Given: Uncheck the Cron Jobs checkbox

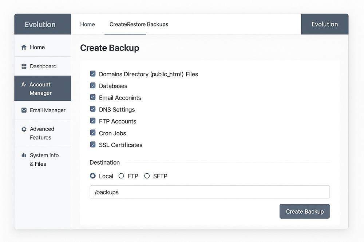Looking at the screenshot, I should [x=93, y=133].
